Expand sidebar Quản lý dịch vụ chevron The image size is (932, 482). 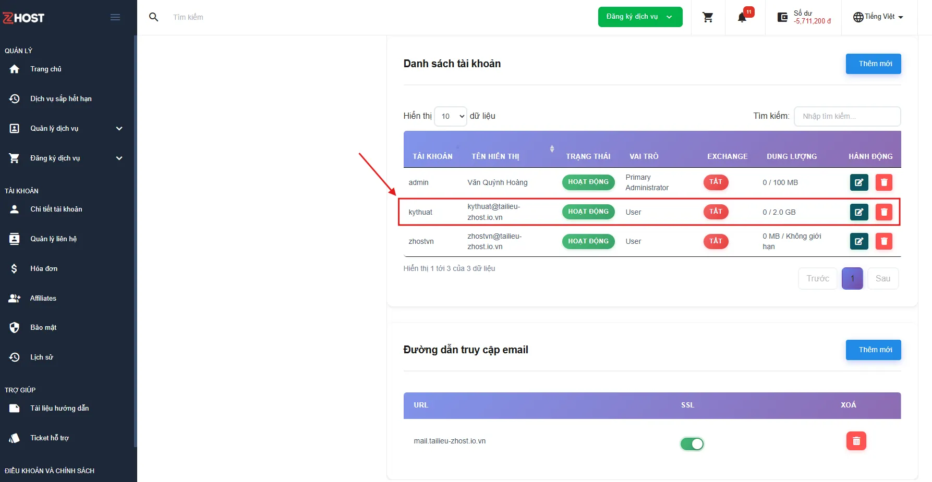point(119,128)
